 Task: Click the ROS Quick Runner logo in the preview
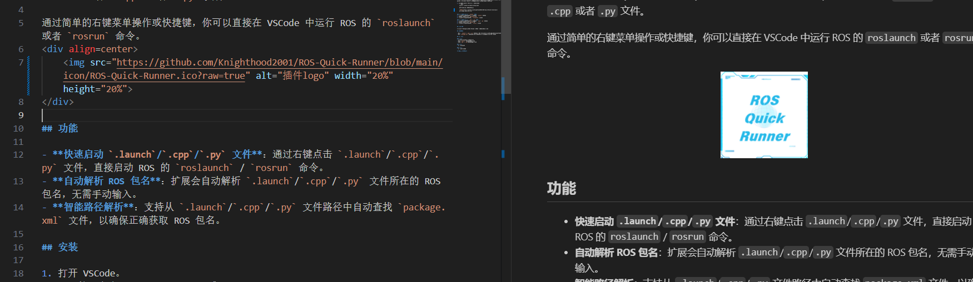pos(764,115)
